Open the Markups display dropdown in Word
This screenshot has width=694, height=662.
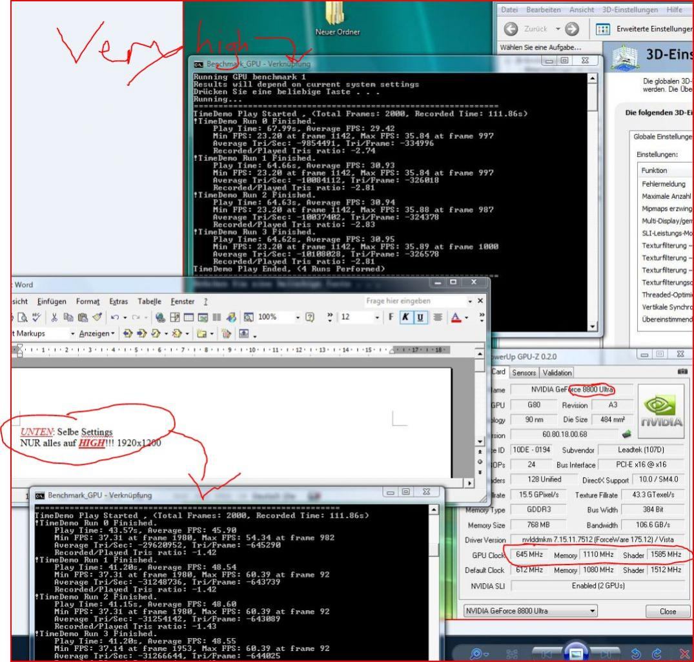(x=72, y=333)
